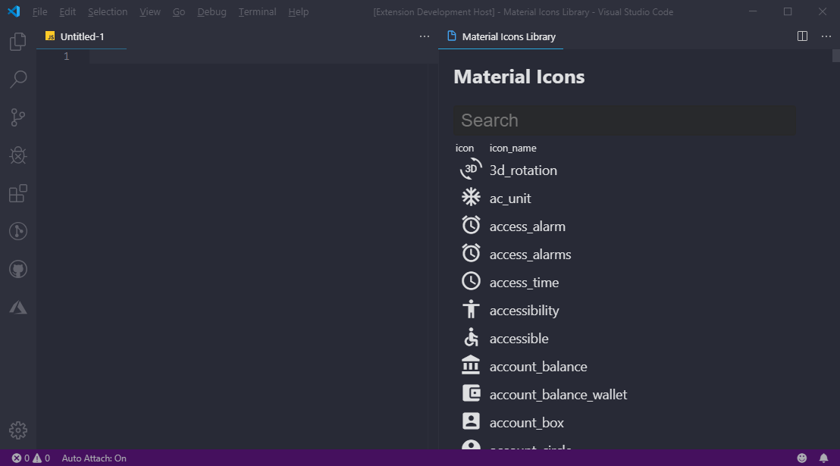
Task: Open notifications bell in status bar
Action: [x=823, y=458]
